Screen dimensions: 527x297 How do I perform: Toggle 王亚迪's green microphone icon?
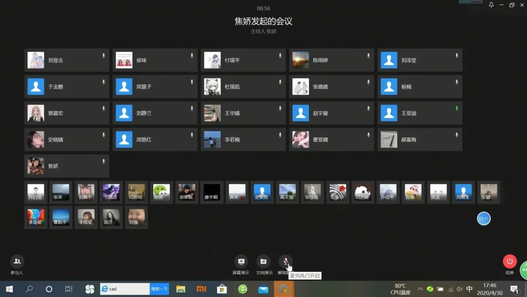(x=457, y=108)
